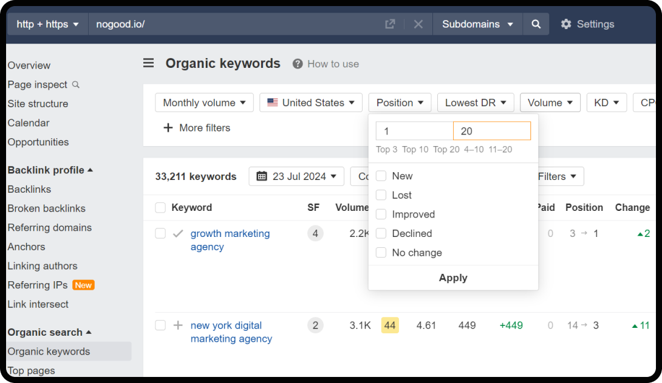662x383 pixels.
Task: Select the Top 10 position preset
Action: tap(415, 150)
